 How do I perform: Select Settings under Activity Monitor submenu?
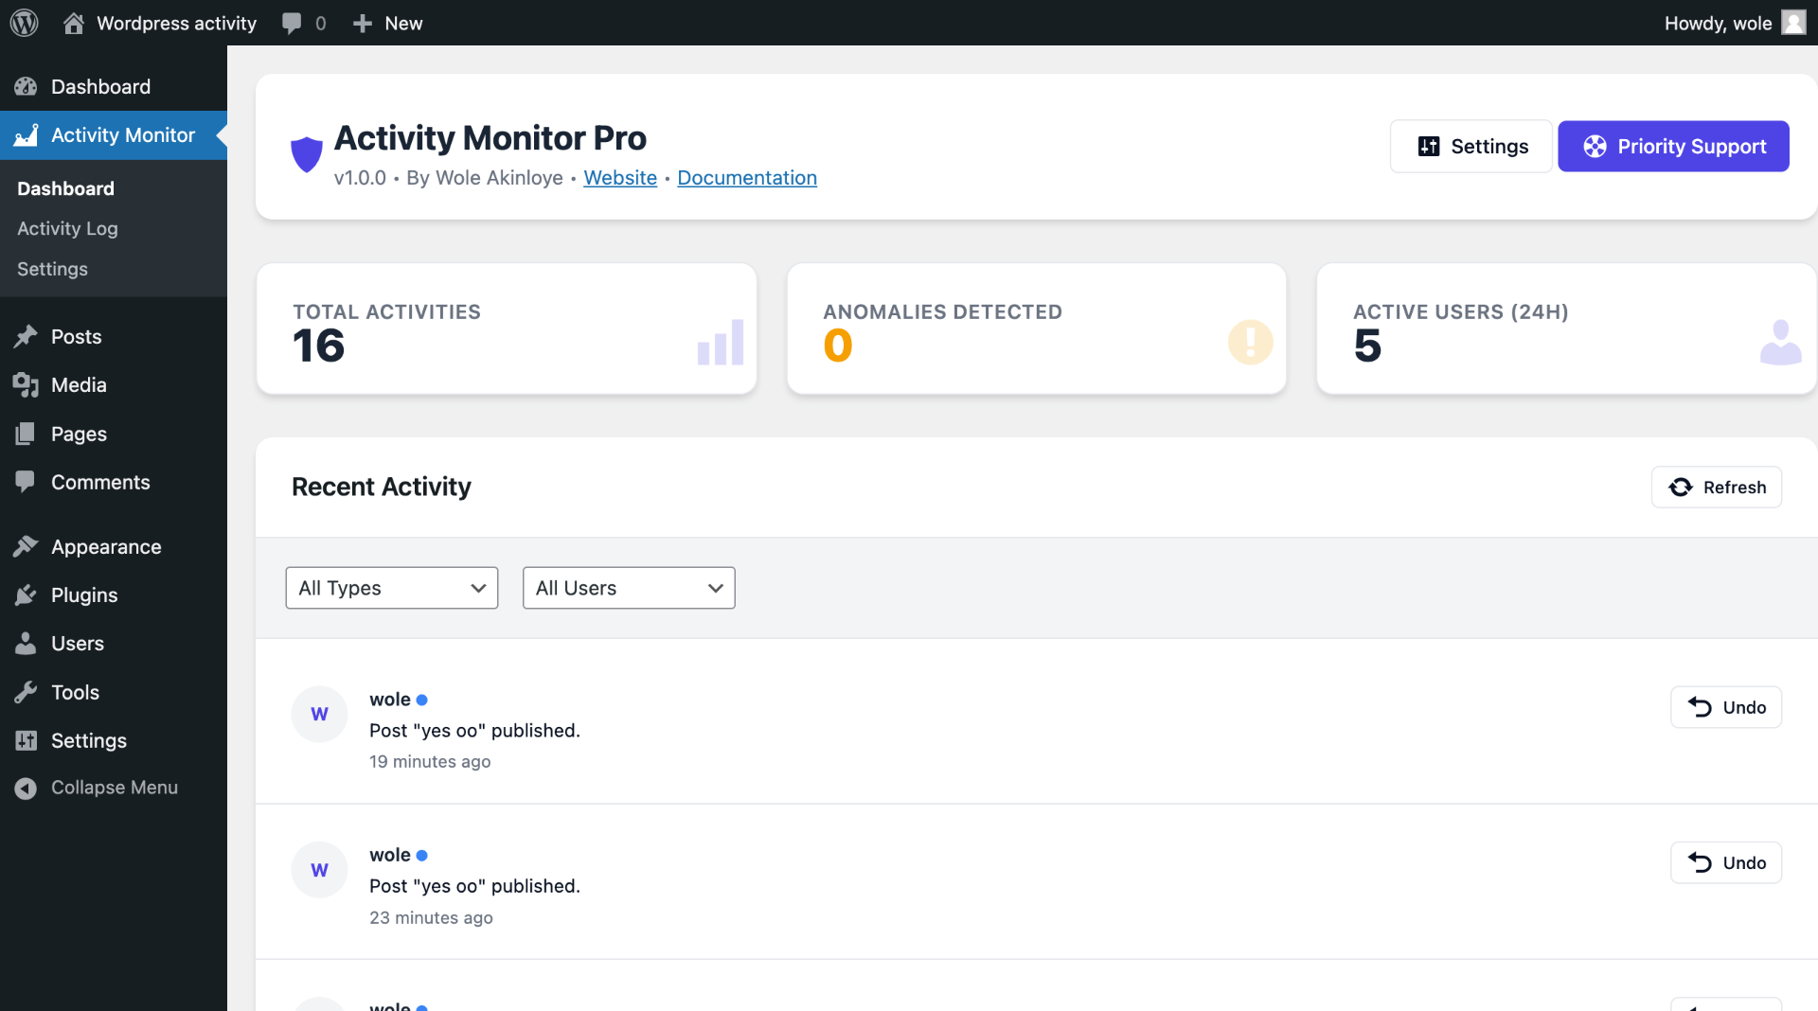52,269
